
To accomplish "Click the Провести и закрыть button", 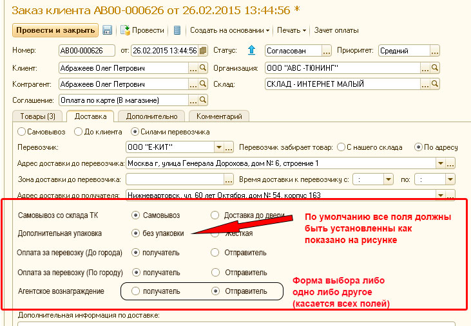I will click(55, 30).
